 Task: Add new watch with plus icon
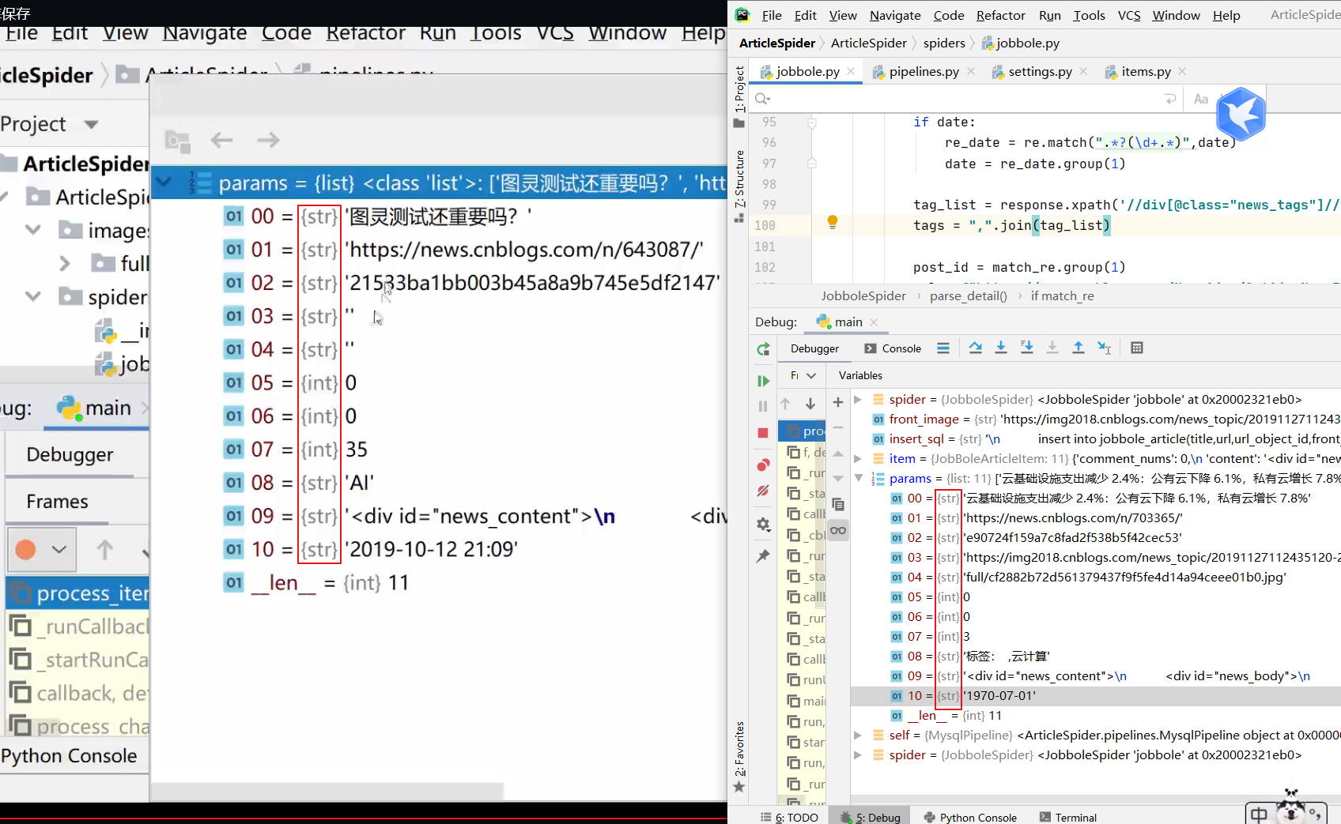pyautogui.click(x=838, y=403)
